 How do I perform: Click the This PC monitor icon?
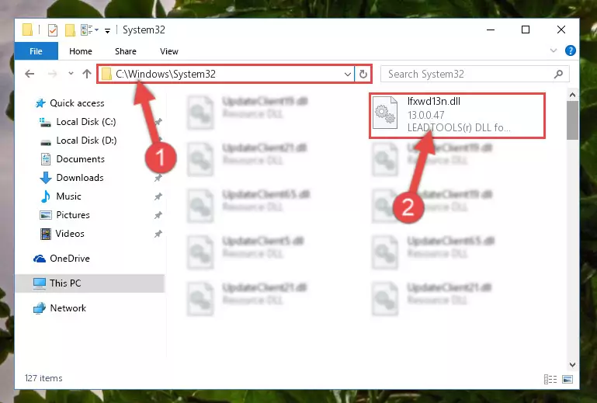click(x=40, y=283)
